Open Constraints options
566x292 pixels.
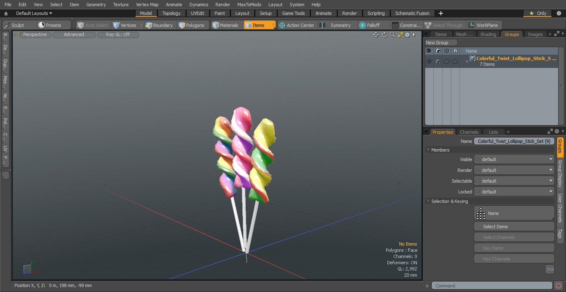407,25
